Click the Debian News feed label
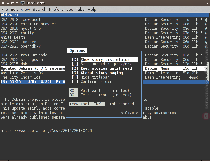210x161 pixels. click(157, 68)
